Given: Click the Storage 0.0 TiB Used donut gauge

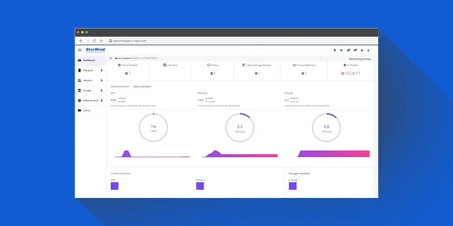Looking at the screenshot, I should click(x=327, y=128).
